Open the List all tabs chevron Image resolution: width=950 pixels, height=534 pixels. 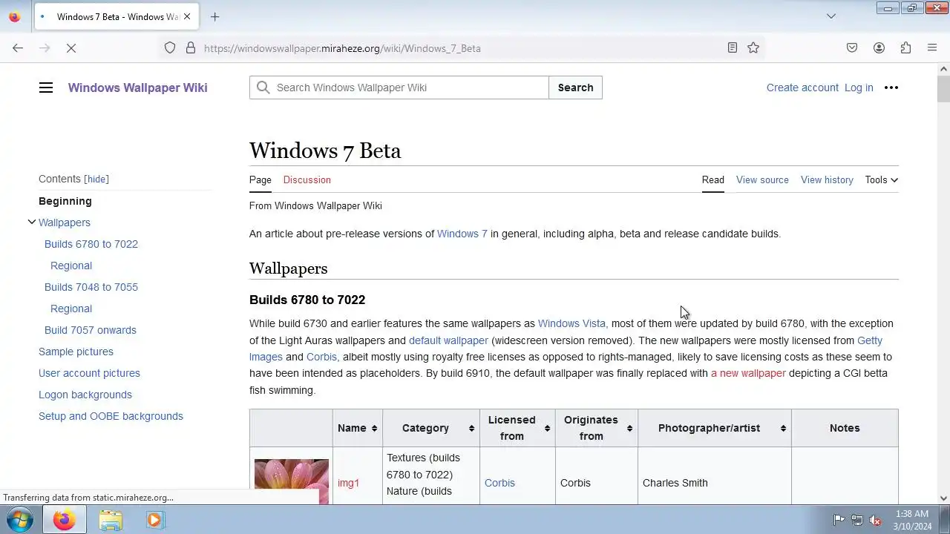point(831,16)
